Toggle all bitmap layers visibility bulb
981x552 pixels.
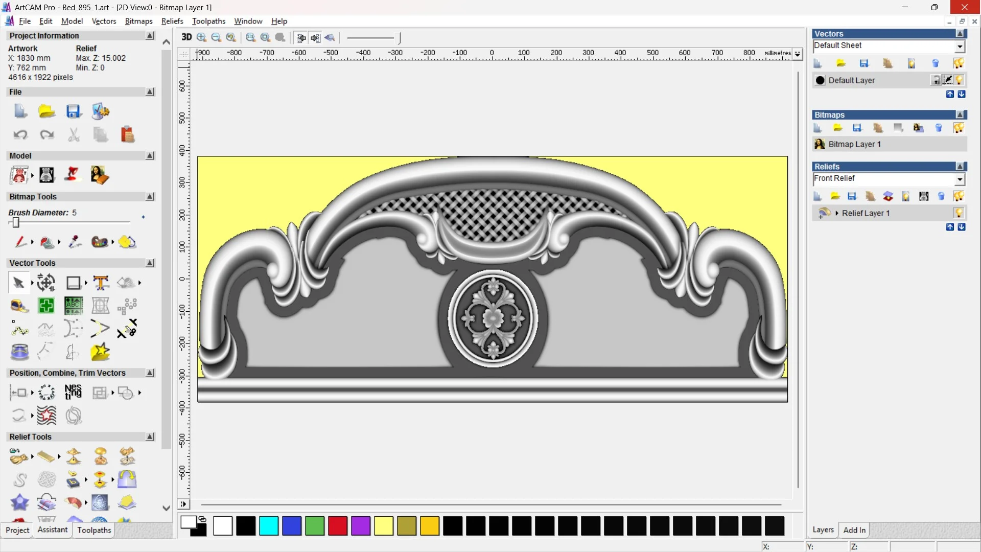[x=959, y=128]
